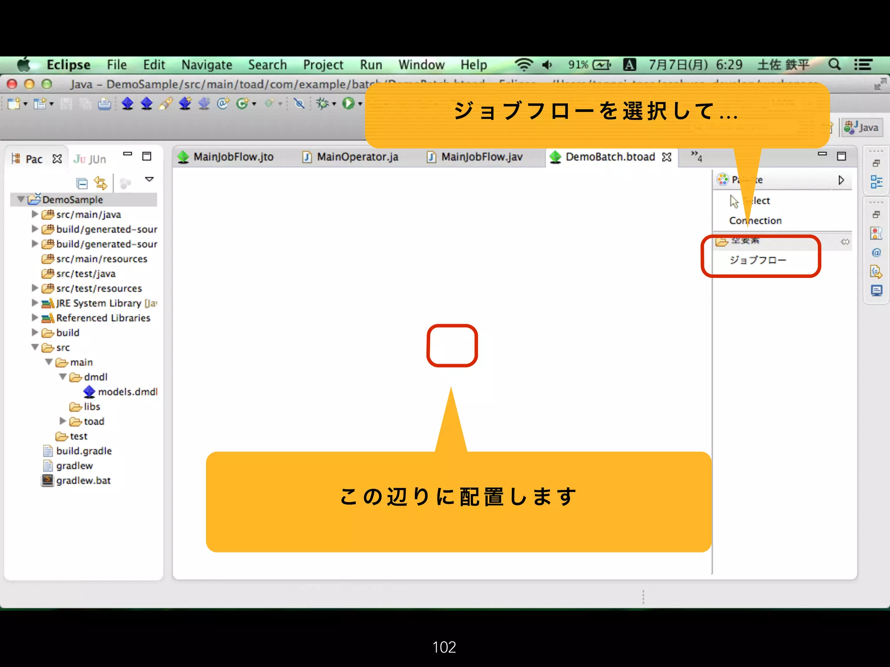Viewport: 890px width, 667px height.
Task: Open the Project menu
Action: [323, 65]
